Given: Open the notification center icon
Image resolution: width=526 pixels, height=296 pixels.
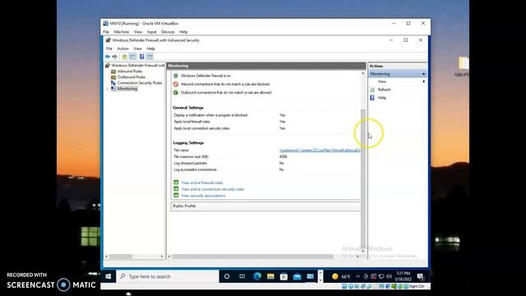Looking at the screenshot, I should click(x=420, y=276).
